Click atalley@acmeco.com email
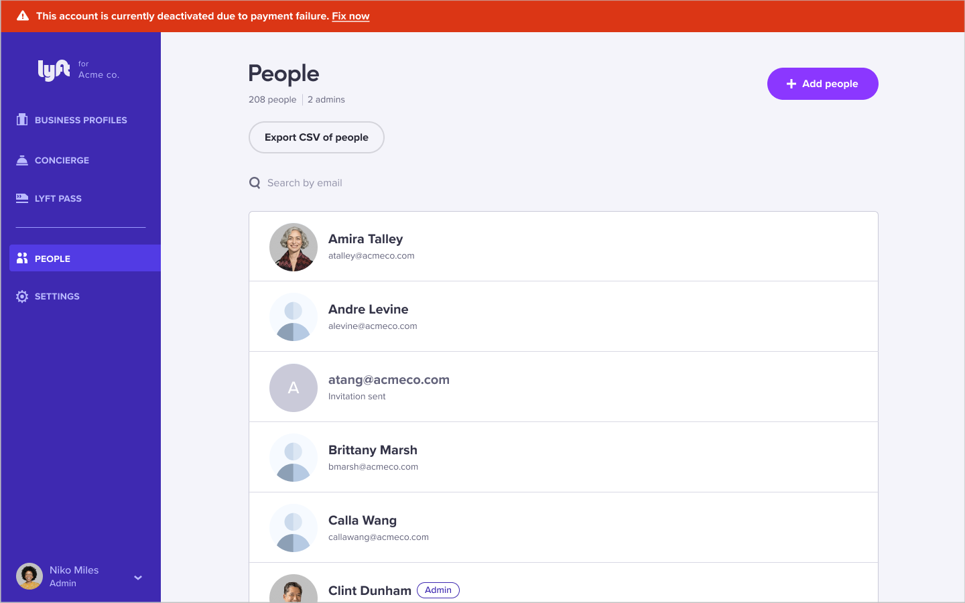Screen dimensions: 965x603 (371, 256)
